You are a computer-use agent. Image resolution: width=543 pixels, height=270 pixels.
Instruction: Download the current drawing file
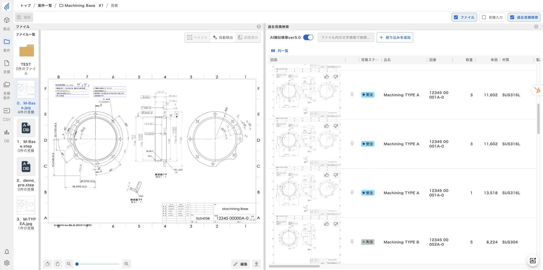(256, 264)
